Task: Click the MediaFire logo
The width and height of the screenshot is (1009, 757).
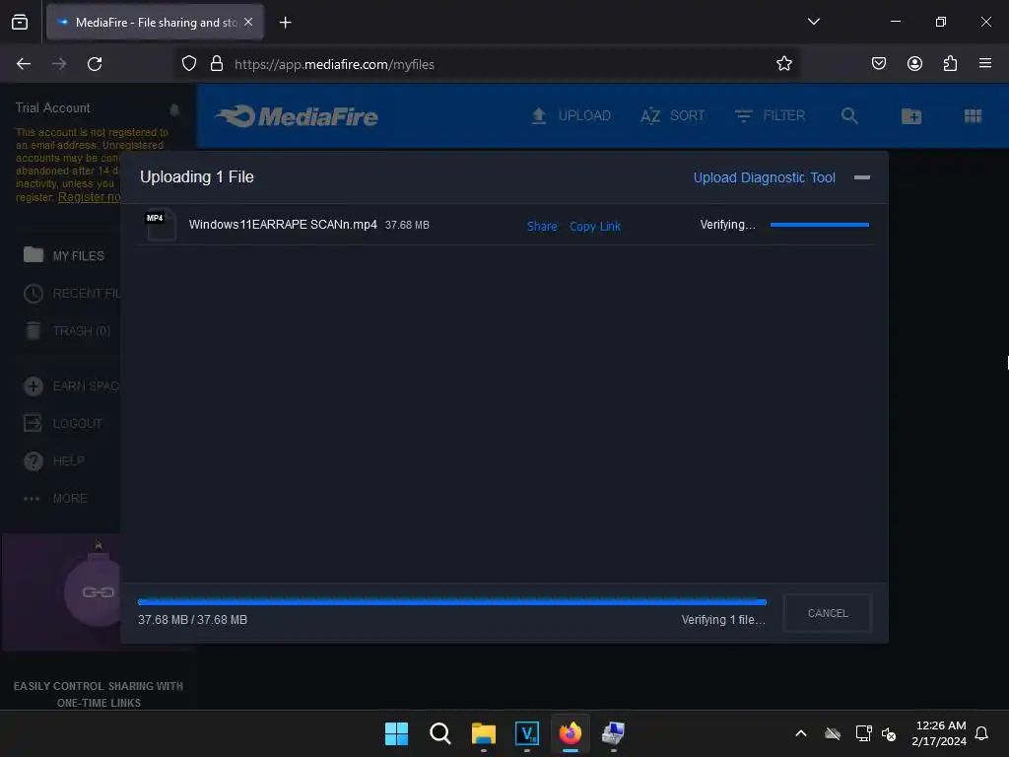Action: (x=297, y=116)
